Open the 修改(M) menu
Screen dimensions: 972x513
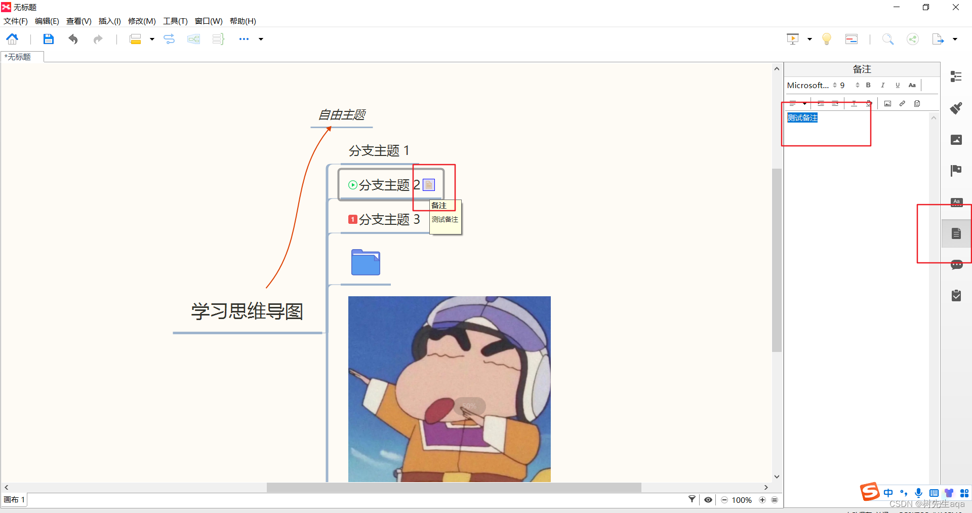pos(142,21)
